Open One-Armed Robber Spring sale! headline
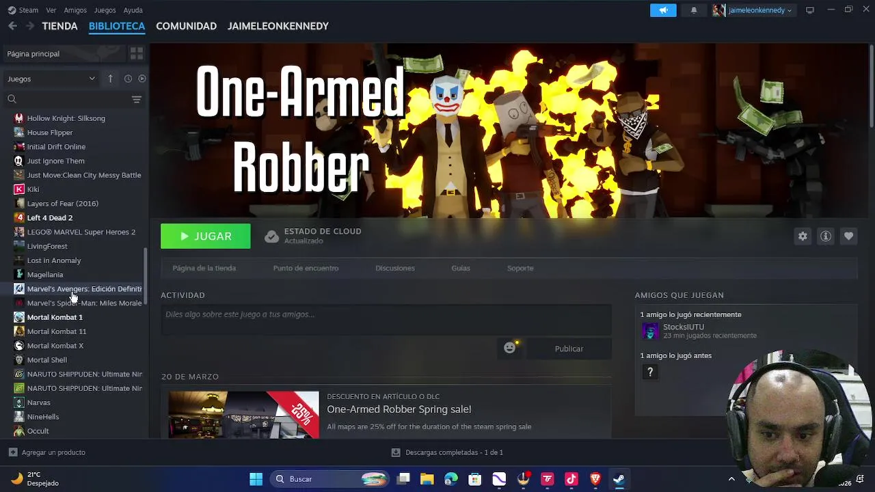Image resolution: width=875 pixels, height=492 pixels. [x=399, y=409]
